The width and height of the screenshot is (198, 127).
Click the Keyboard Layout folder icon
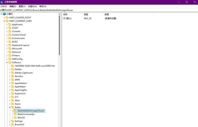click(10, 45)
